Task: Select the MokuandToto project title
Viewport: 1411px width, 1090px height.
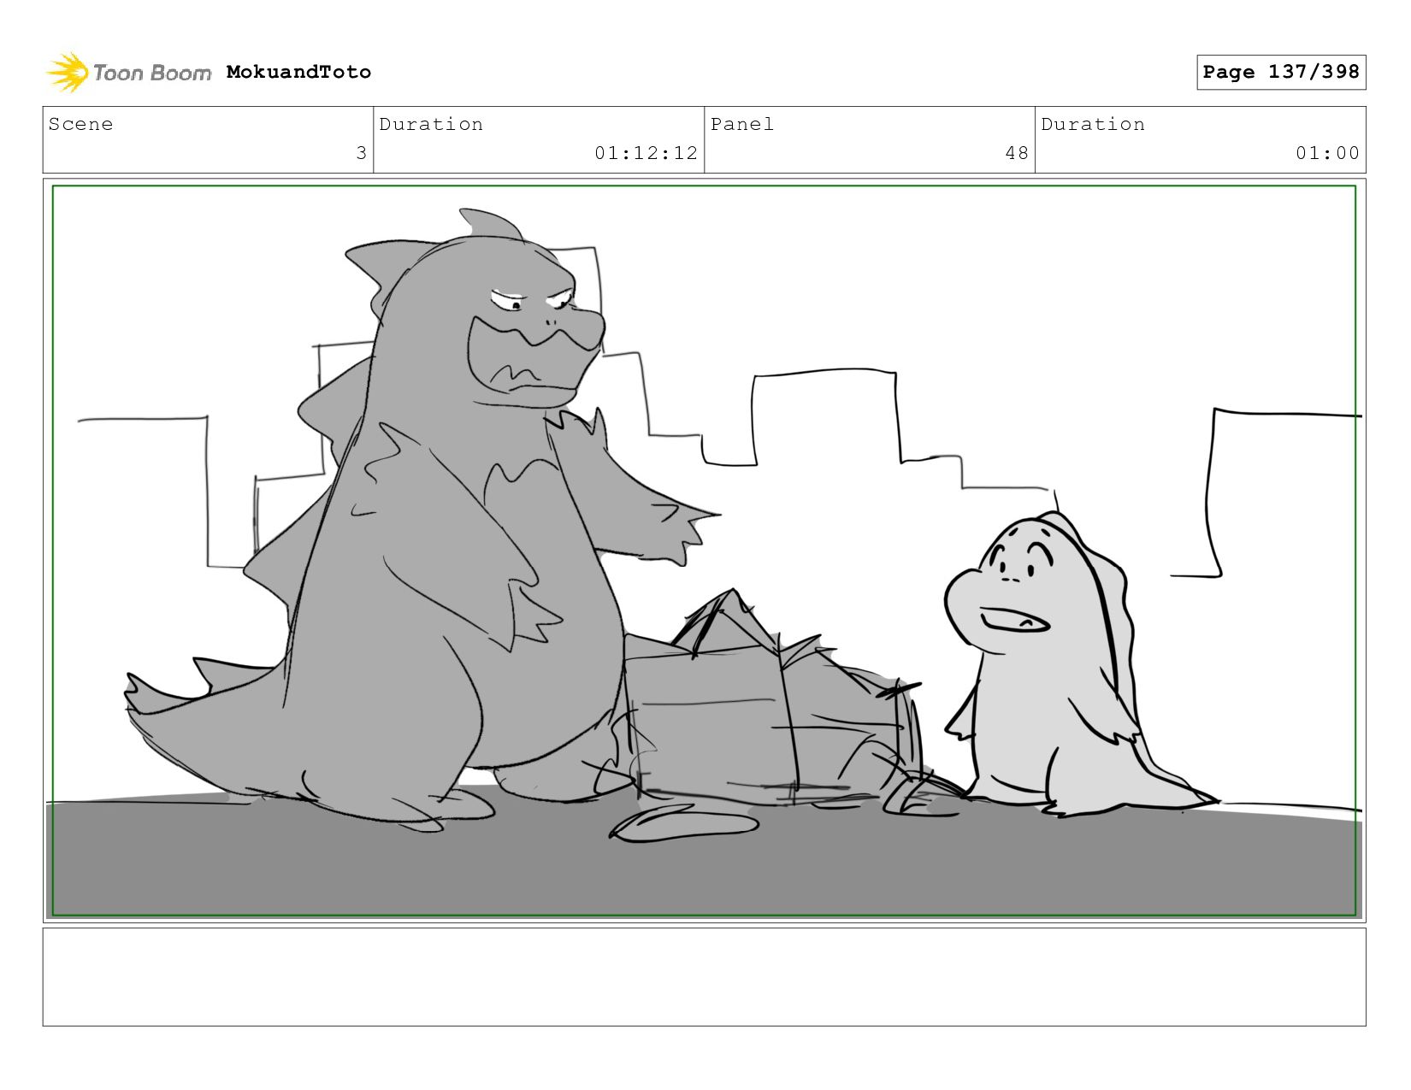Action: point(298,72)
